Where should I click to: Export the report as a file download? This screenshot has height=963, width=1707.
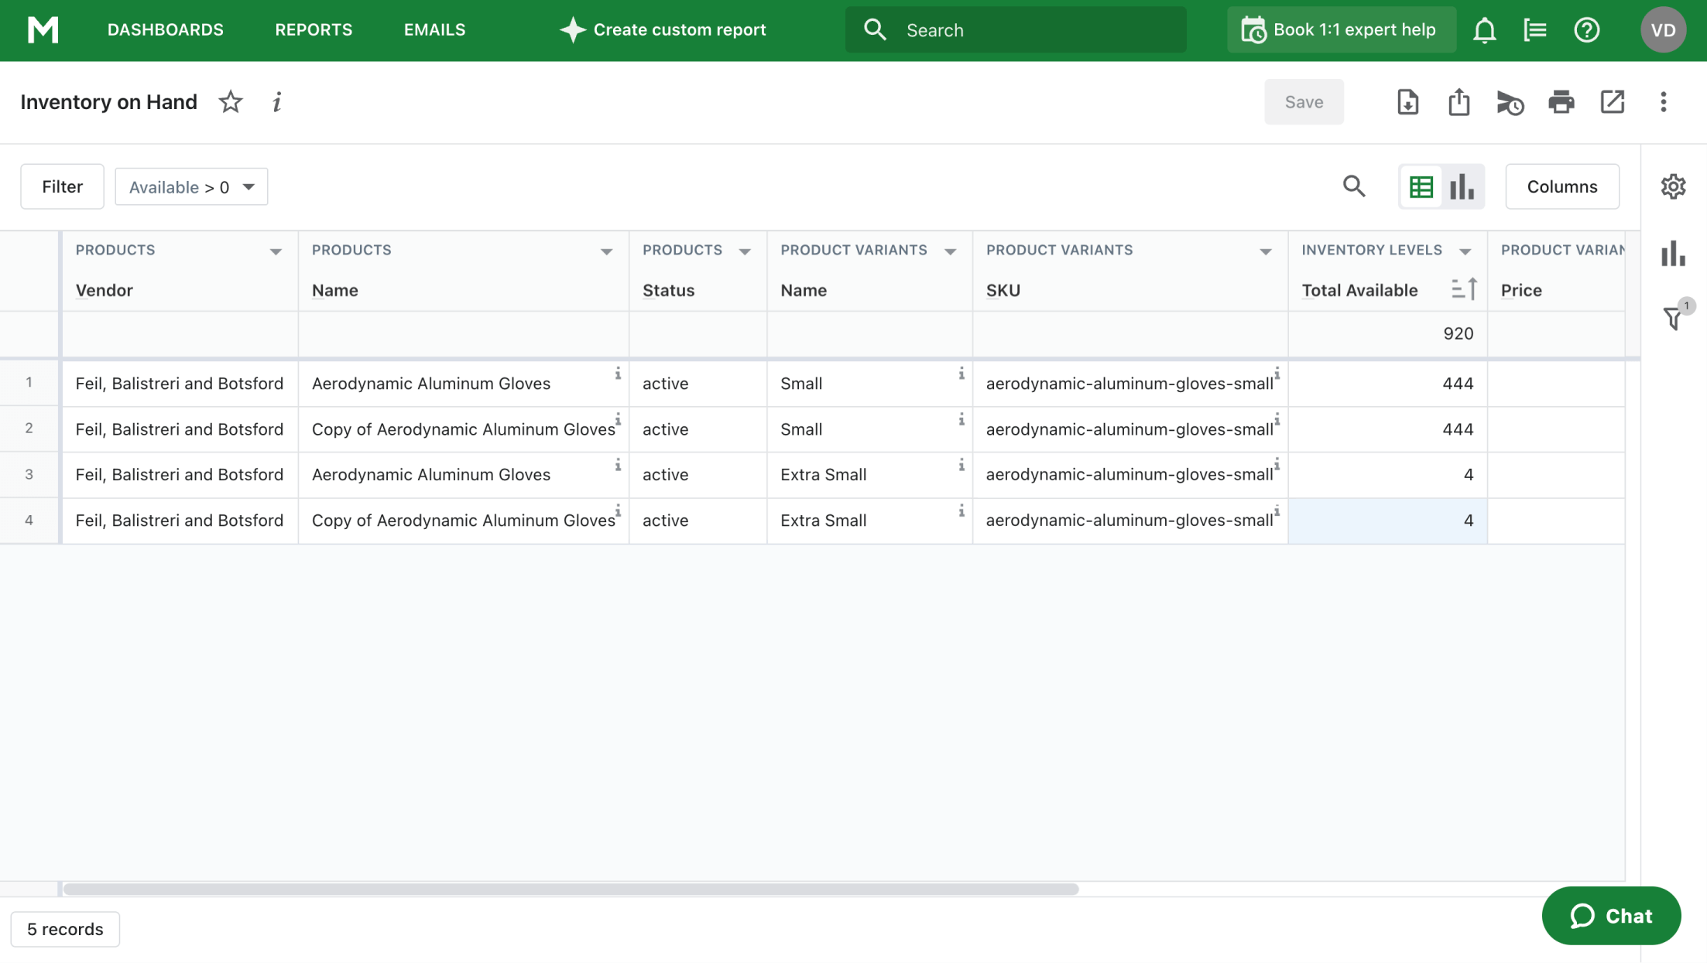click(x=1407, y=101)
